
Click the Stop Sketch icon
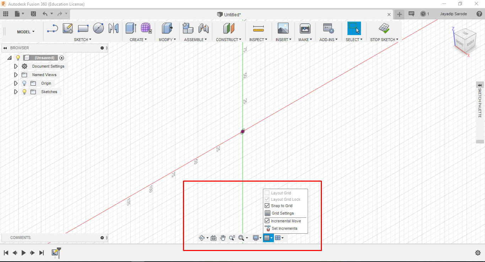coord(384,28)
